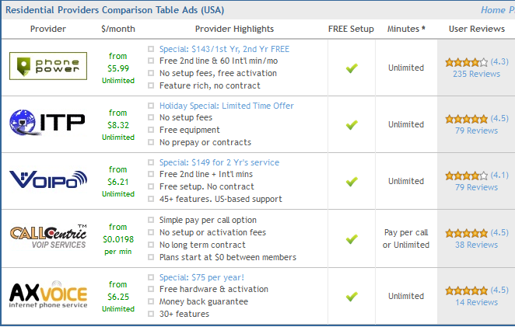
Task: Click the ITP provider logo
Action: click(47, 124)
